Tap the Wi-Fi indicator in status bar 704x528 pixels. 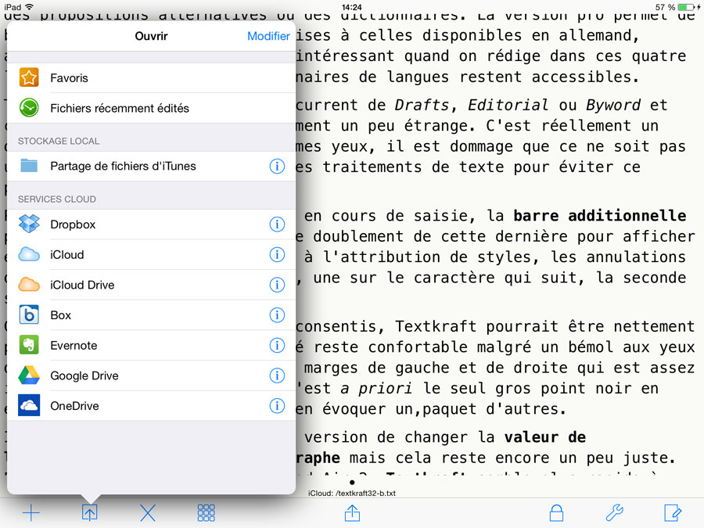click(x=29, y=7)
